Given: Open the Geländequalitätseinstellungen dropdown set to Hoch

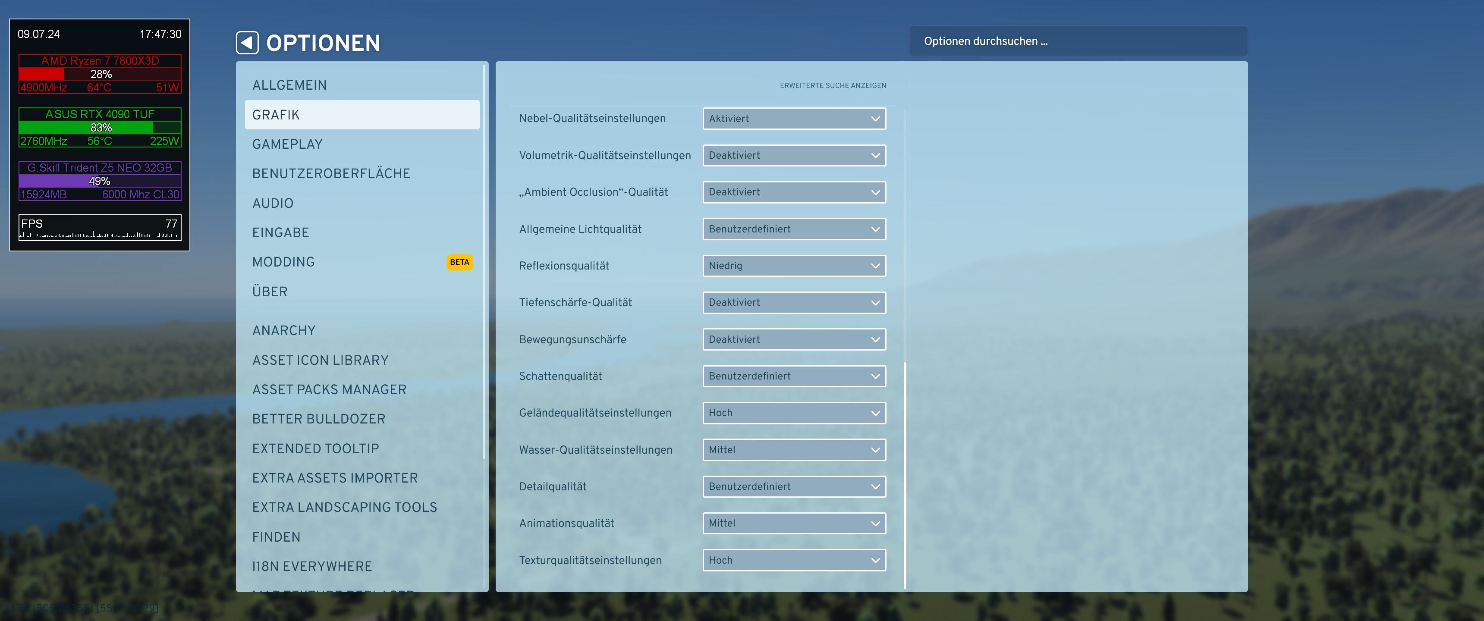Looking at the screenshot, I should pos(793,413).
